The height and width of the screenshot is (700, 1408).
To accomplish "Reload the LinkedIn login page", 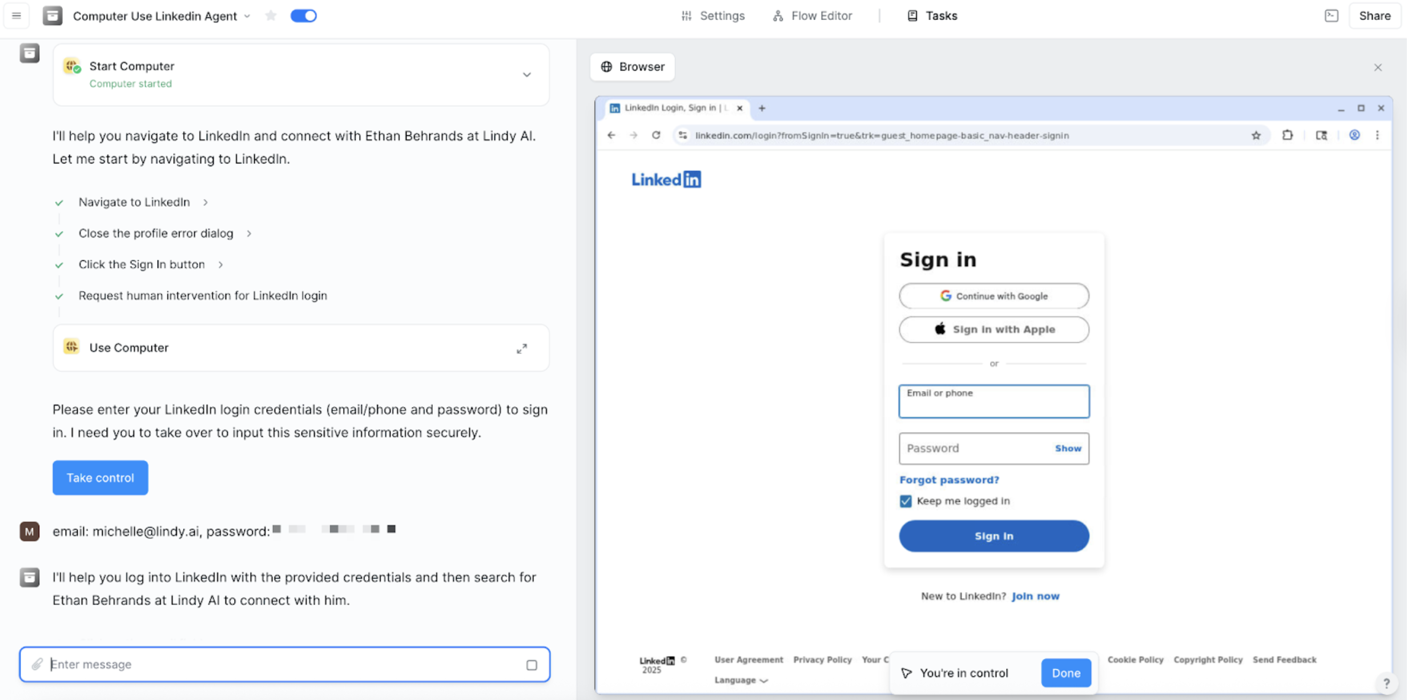I will click(x=656, y=135).
